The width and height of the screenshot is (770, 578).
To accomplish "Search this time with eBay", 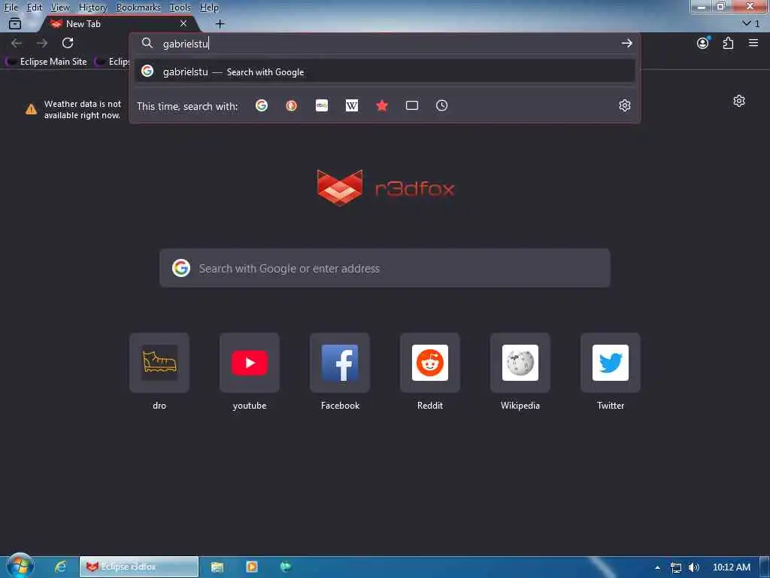I will (x=322, y=105).
